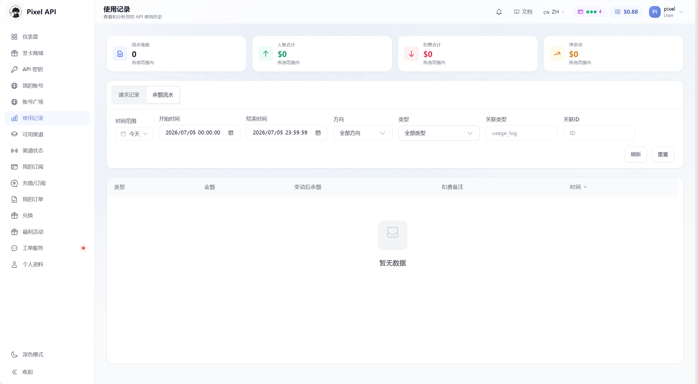This screenshot has width=698, height=384.
Task: Click the 净变动 trend icon
Action: [557, 54]
